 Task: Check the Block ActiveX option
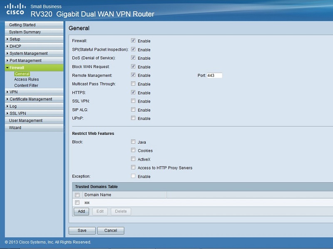coord(133,159)
